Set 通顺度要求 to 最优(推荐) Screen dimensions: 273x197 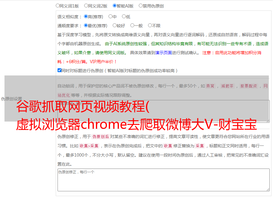(x=86, y=25)
